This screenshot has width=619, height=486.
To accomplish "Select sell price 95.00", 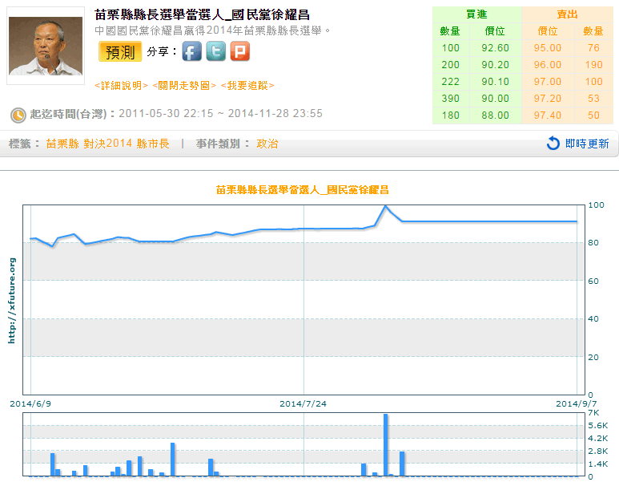I will tap(548, 48).
